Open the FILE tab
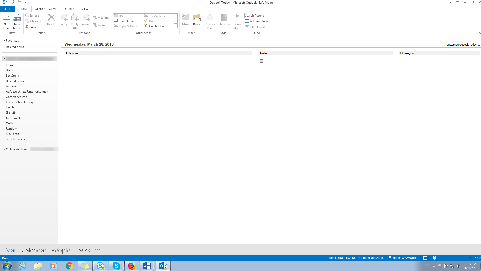The image size is (481, 271). 8,9
